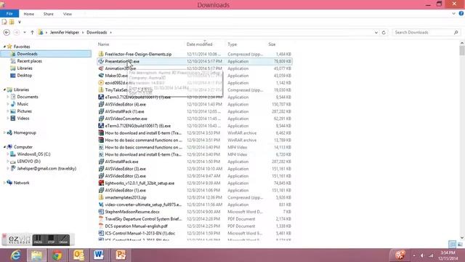Screen dimensions: 465x262
Task: Open the File ribbon tab
Action: point(9,14)
